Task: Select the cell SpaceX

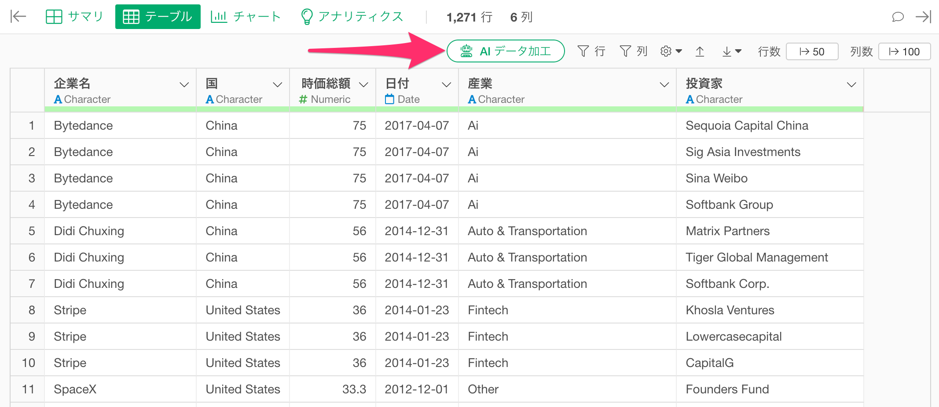Action: [121, 389]
